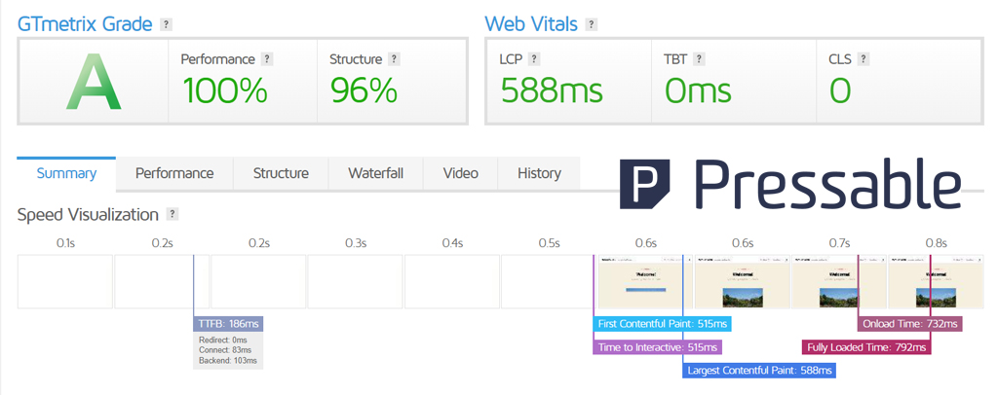Click the Connect: 83ms detail
Screen dimensions: 998x395
225,350
